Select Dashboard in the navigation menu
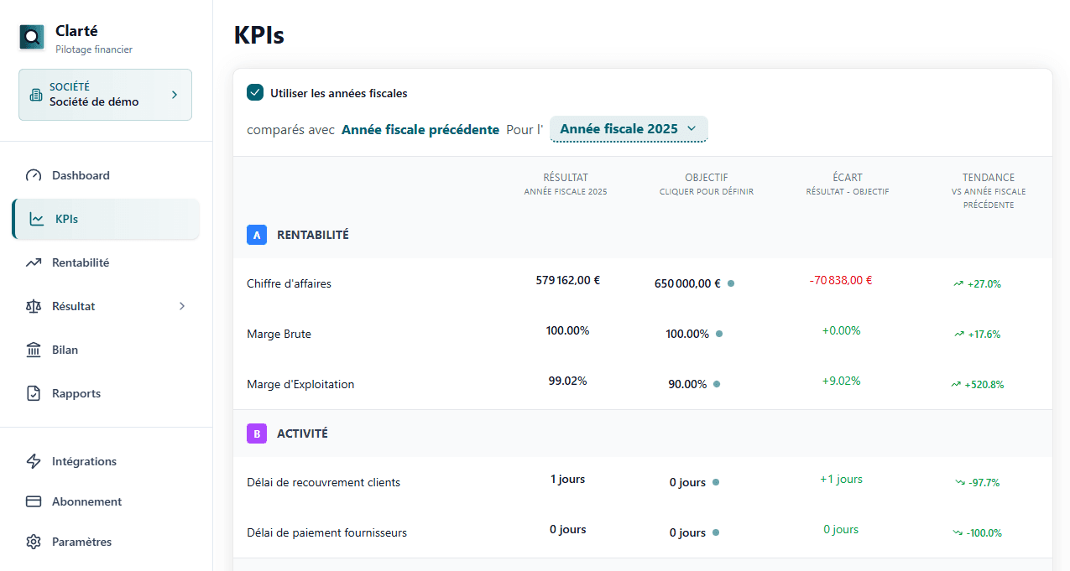 tap(81, 175)
